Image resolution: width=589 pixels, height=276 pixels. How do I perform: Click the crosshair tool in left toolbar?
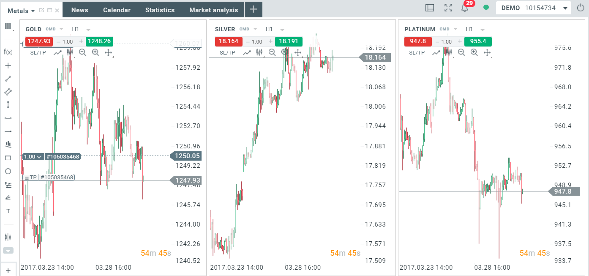(8, 66)
